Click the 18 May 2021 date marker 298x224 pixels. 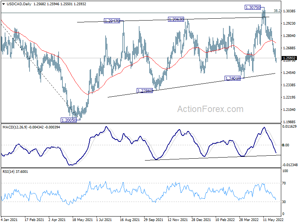(x=82, y=220)
